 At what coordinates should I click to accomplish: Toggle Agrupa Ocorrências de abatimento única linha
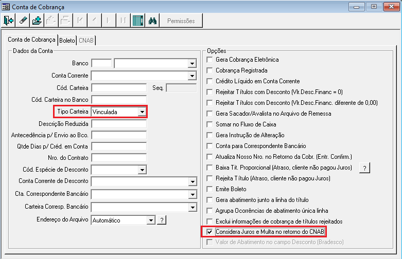tap(209, 211)
